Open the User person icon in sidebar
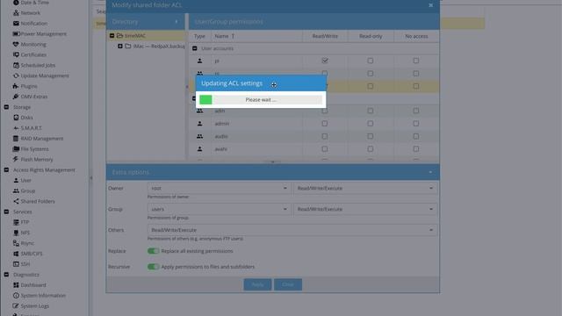Screen dimensions: 562x316 (x=16, y=180)
